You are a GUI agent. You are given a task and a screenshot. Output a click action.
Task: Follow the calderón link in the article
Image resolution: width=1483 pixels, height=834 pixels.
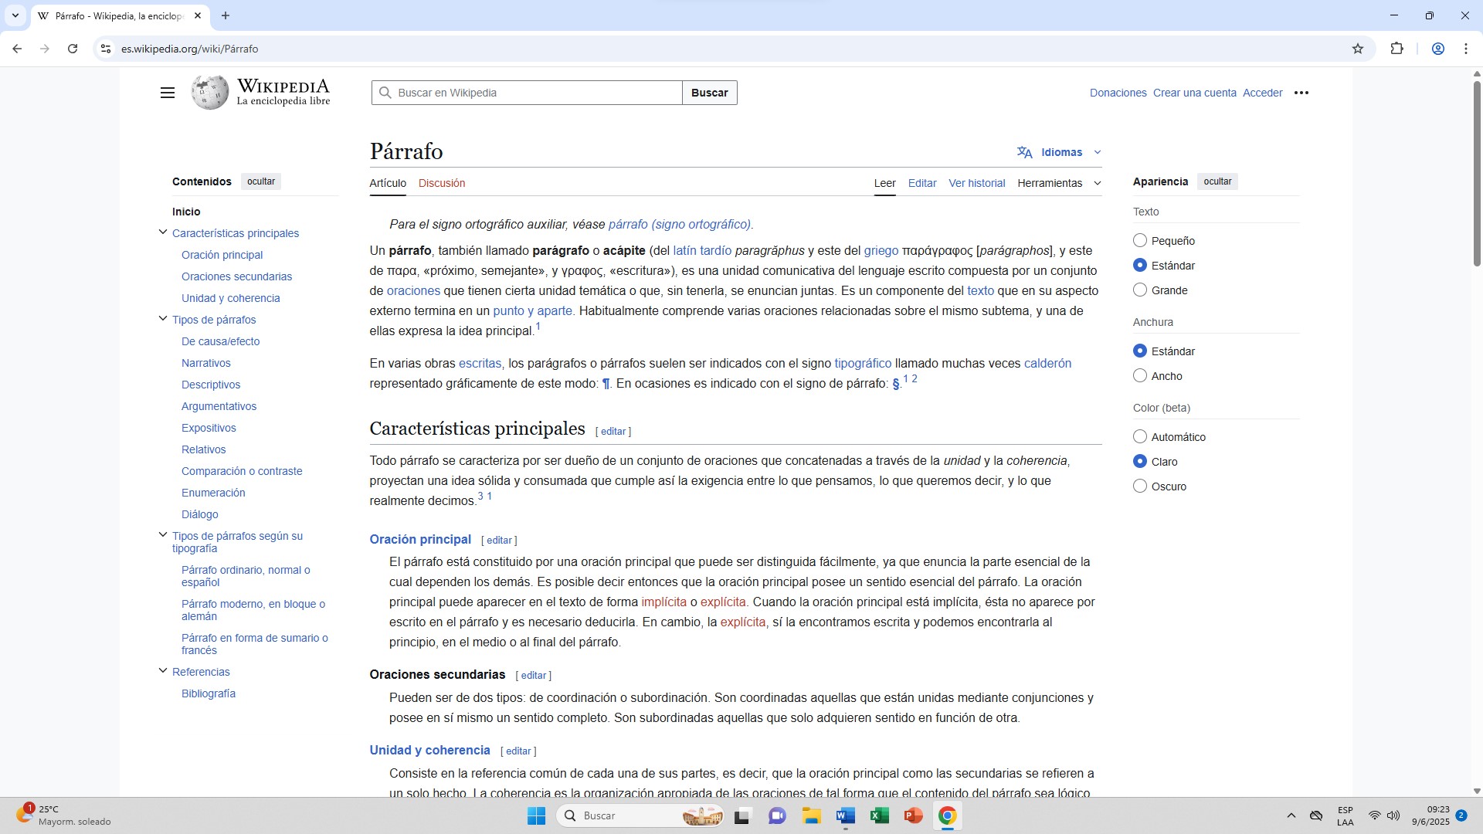[x=1047, y=363]
